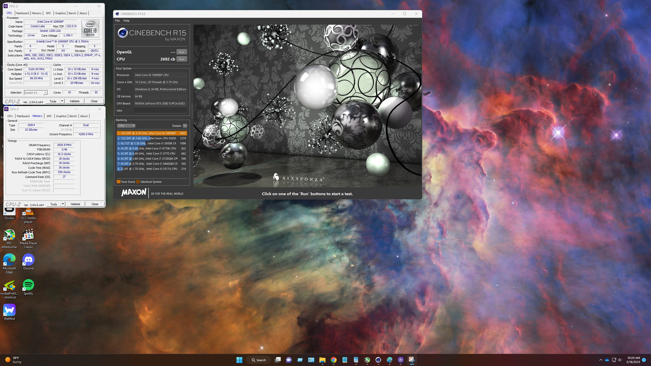Click DRAM Frequency value 1600.8 MHz
The image size is (651, 366).
[64, 145]
